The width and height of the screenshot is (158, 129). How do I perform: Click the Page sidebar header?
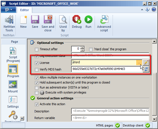click(x=13, y=42)
